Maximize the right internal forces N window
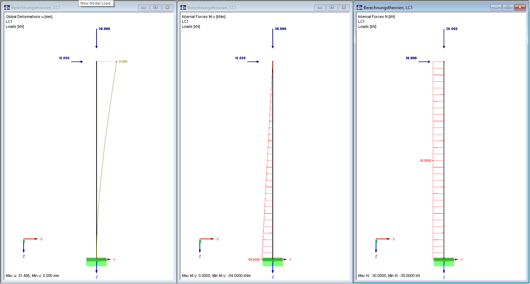Screen dimensions: 530x284 pyautogui.click(x=508, y=7)
